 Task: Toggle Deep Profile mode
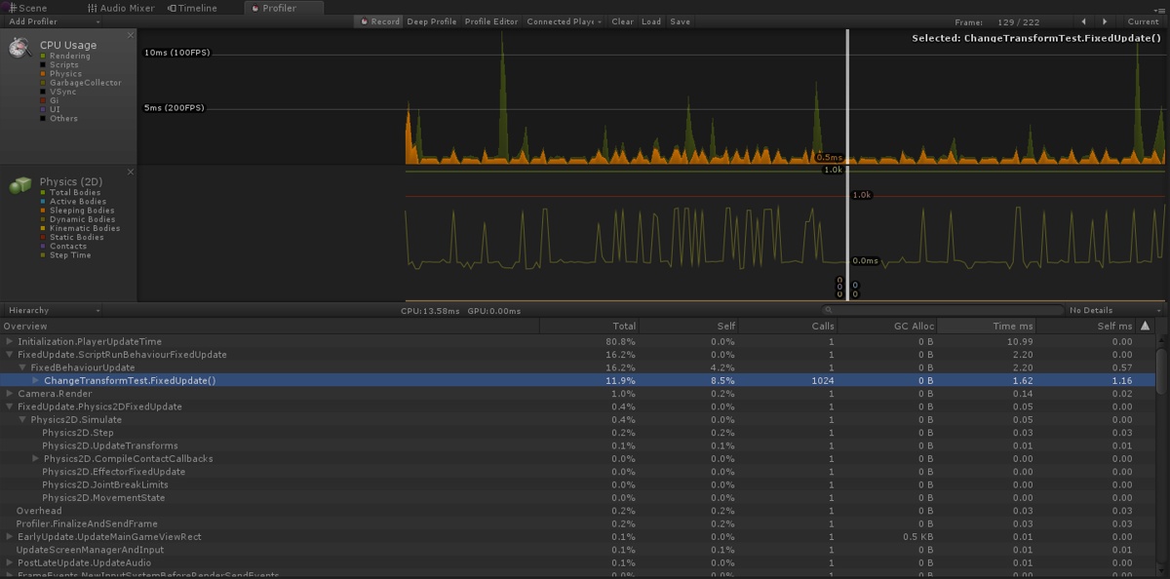coord(431,21)
